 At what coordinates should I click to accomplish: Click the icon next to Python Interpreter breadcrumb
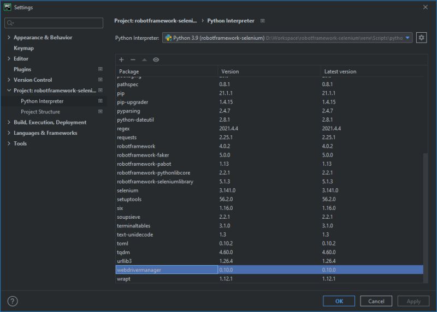263,21
